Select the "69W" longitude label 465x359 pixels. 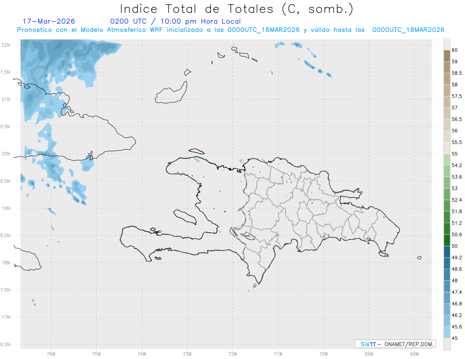pyautogui.click(x=369, y=354)
